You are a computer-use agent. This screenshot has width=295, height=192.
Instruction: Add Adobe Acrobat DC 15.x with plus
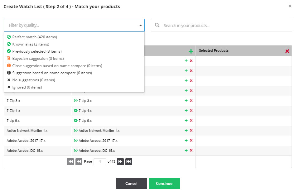click(x=186, y=151)
